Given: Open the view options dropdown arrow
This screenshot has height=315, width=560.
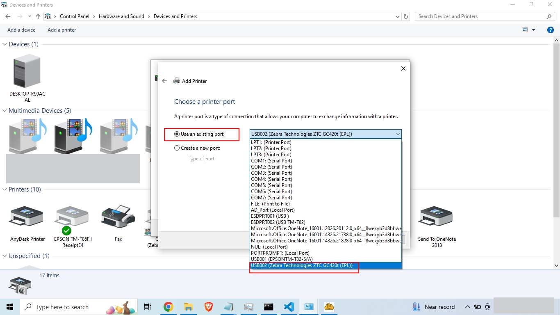Looking at the screenshot, I should [533, 30].
